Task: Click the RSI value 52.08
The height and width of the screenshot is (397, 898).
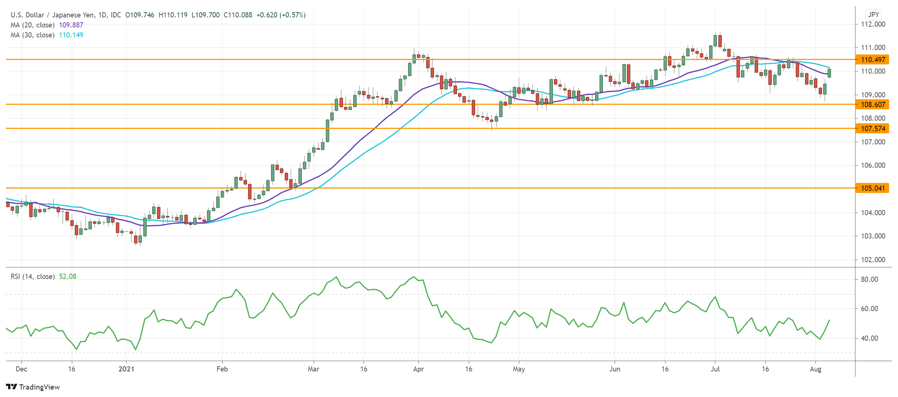Action: pyautogui.click(x=67, y=276)
